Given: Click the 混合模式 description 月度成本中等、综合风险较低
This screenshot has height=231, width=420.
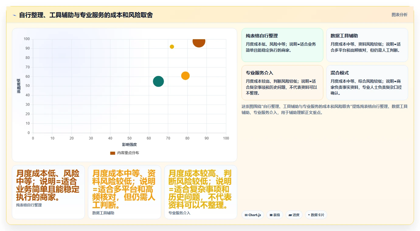Looking at the screenshot, I should click(366, 87).
